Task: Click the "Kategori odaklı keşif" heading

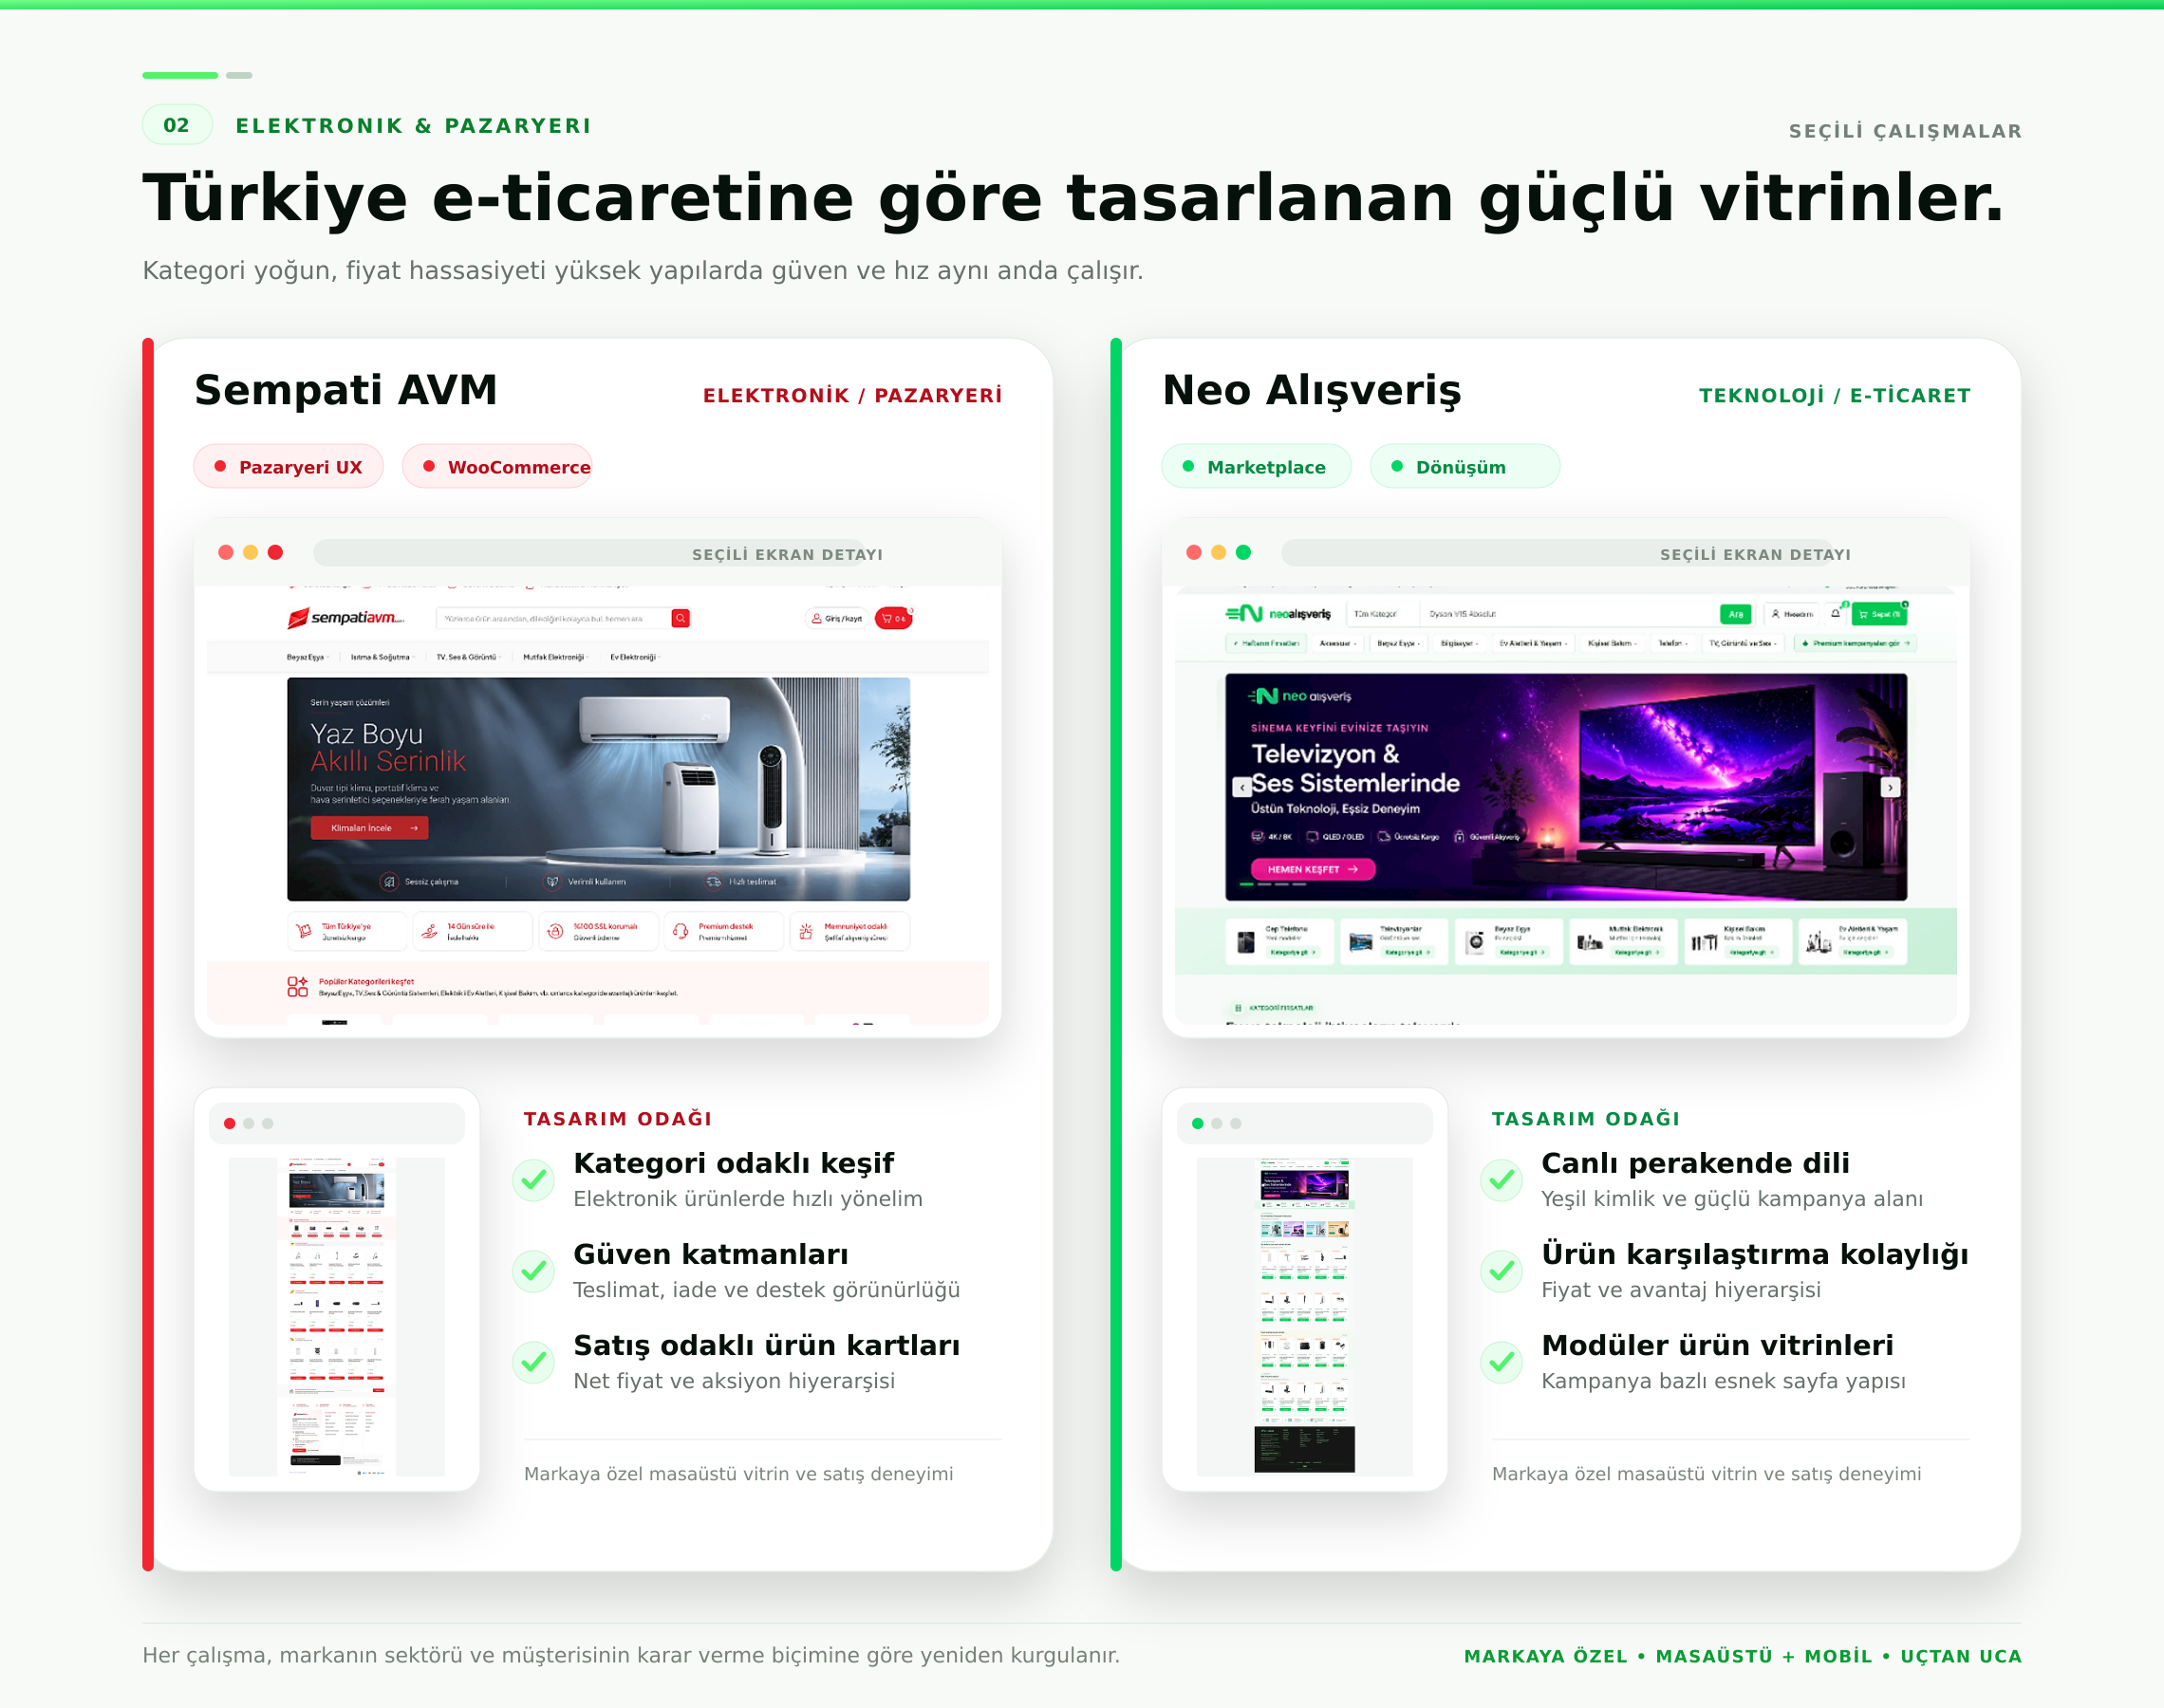Action: pyautogui.click(x=733, y=1163)
